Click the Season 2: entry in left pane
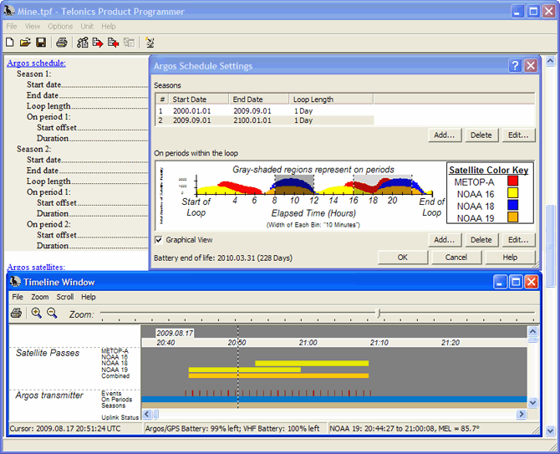Image resolution: width=560 pixels, height=454 pixels. pos(34,149)
